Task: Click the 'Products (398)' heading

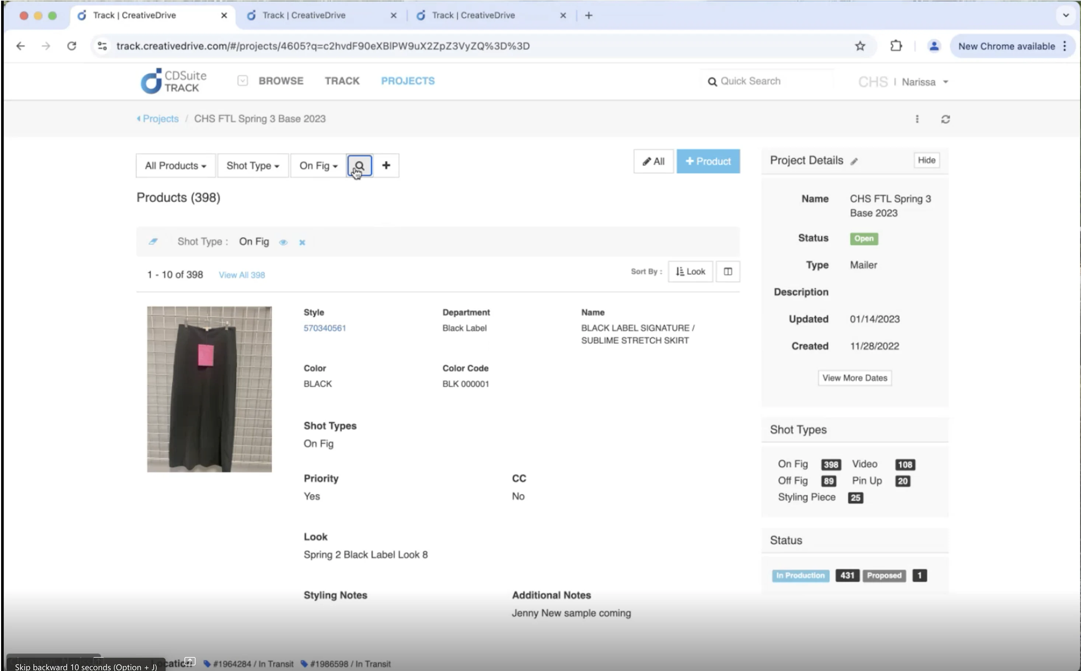Action: click(178, 197)
